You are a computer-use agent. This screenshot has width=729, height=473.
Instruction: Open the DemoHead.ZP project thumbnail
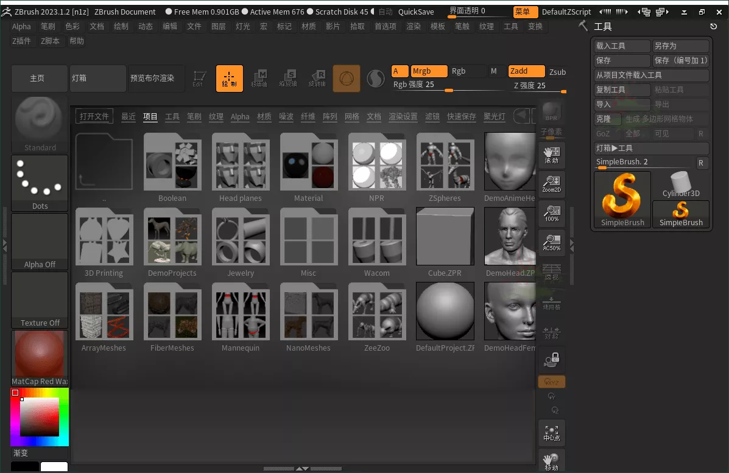(510, 236)
